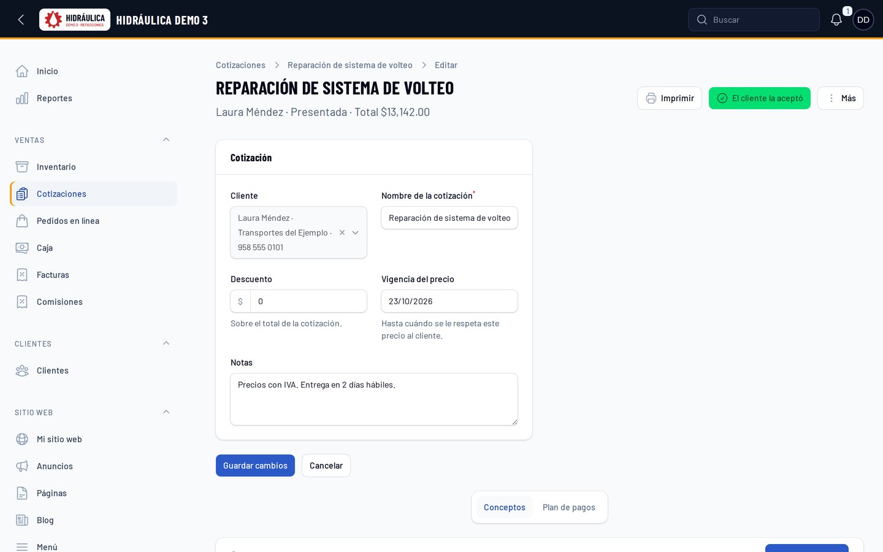The image size is (883, 552).
Task: Click Reparación de sistema de volteo breadcrumb
Action: click(x=350, y=65)
